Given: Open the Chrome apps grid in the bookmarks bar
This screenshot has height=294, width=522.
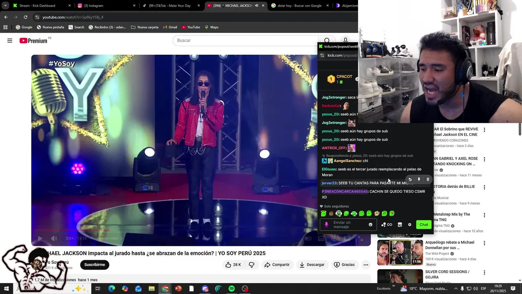Looking at the screenshot, I should [x=5, y=27].
